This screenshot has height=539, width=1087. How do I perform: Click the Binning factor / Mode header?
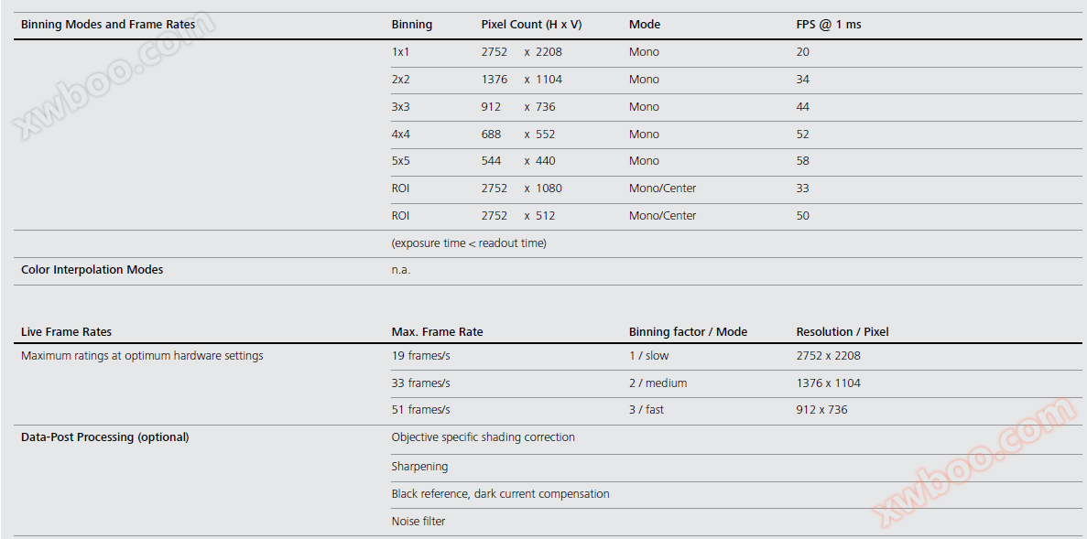(x=688, y=332)
